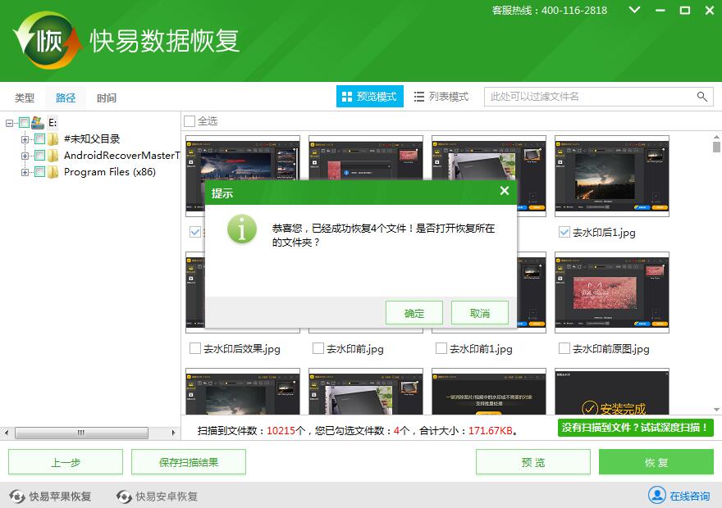Confirm the dialog with 确定

tap(414, 312)
